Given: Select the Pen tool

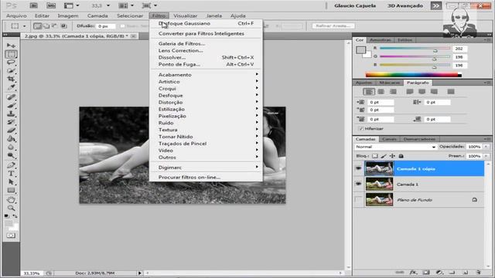Looking at the screenshot, I should pos(11,164).
